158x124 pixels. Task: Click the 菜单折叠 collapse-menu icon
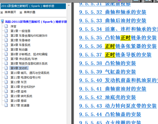pos(21,13)
